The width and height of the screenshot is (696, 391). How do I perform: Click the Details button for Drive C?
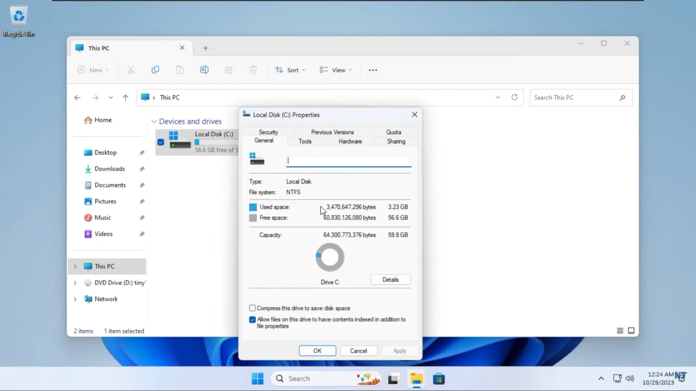(x=390, y=279)
